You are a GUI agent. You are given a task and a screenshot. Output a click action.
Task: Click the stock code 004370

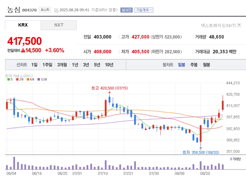click(29, 10)
